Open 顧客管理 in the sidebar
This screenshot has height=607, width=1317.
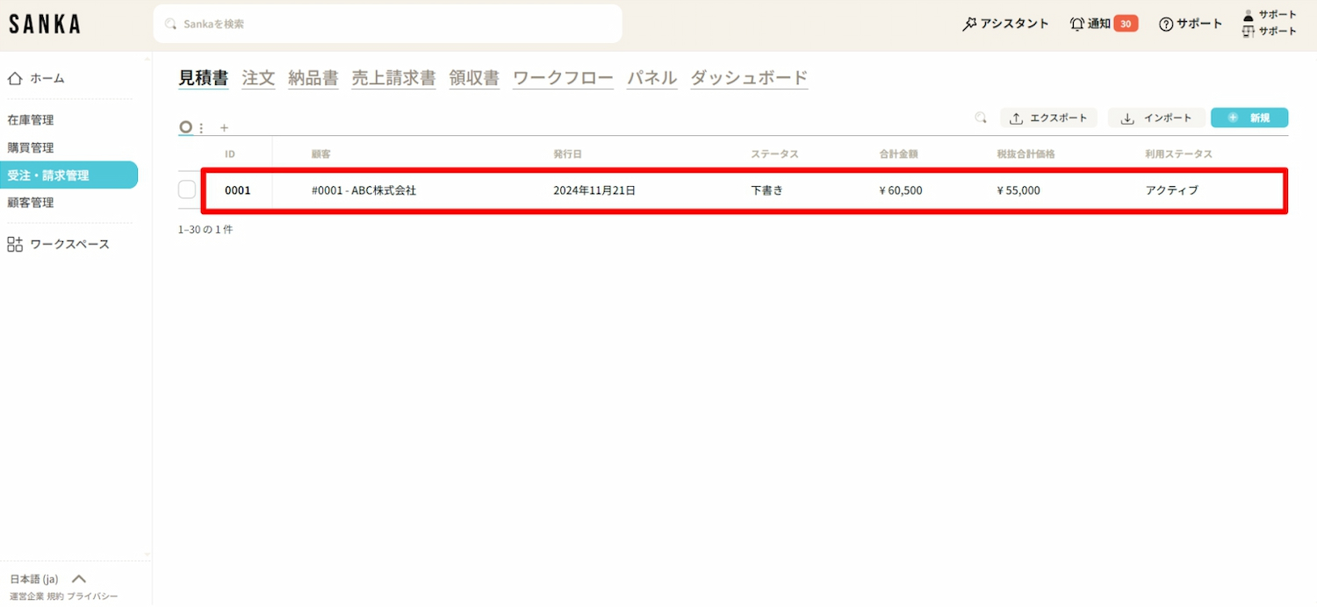pos(31,202)
